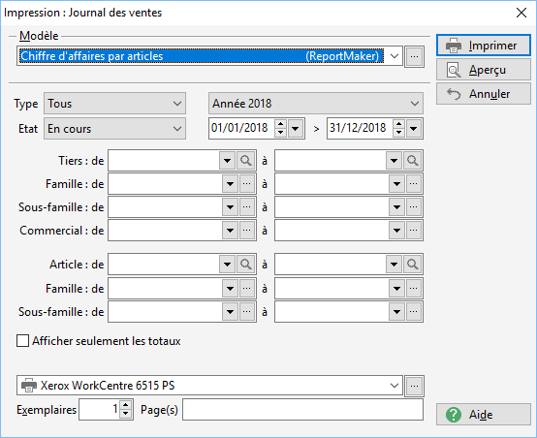This screenshot has width=537, height=438.
Task: Cancel the dialog with Annuler
Action: coord(484,94)
